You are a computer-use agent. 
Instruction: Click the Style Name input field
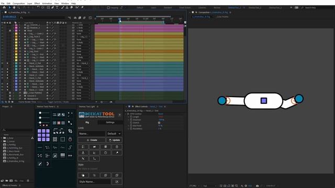[94, 182]
